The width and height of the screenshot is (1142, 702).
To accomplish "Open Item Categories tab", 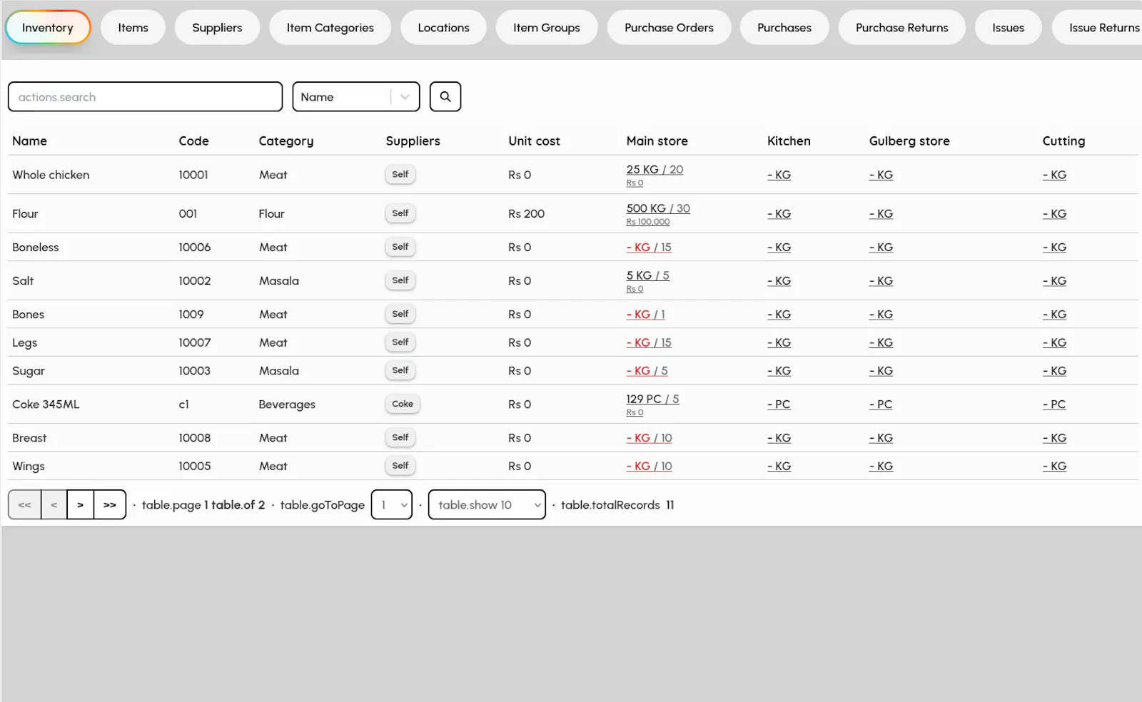I will (x=330, y=28).
